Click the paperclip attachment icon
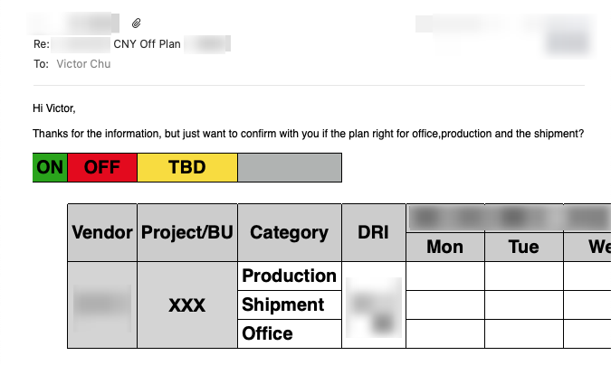Viewport: 611px width, 365px height. (136, 23)
